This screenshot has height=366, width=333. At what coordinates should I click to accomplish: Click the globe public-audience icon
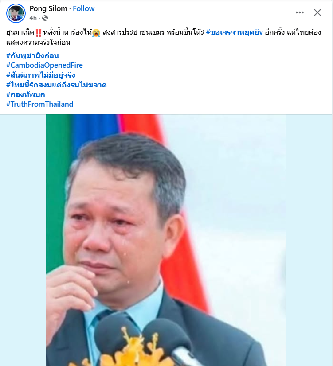coord(45,18)
